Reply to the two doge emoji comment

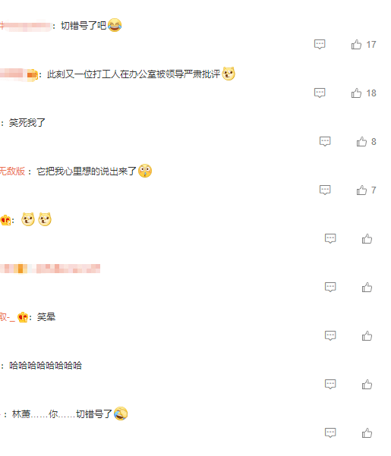(x=330, y=239)
